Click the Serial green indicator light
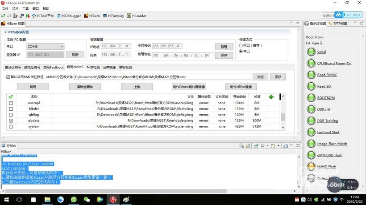Viewport: 366px width, 205px height. 311,52
